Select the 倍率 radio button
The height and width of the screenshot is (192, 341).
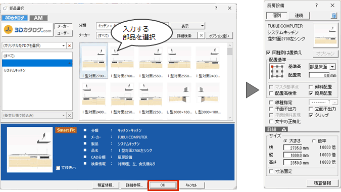314,141
